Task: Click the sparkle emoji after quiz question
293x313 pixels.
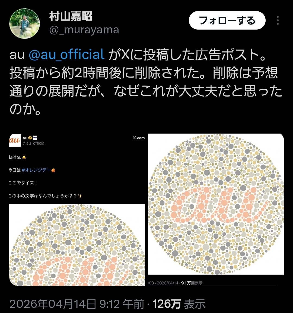Action: pyautogui.click(x=80, y=196)
